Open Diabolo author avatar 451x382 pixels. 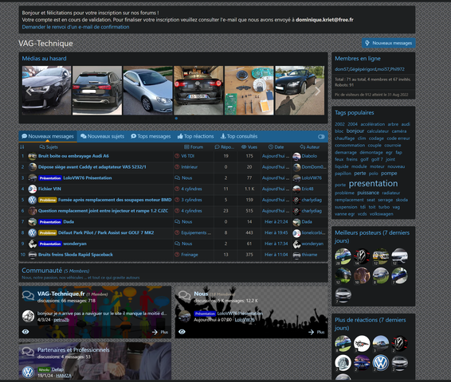(x=296, y=156)
